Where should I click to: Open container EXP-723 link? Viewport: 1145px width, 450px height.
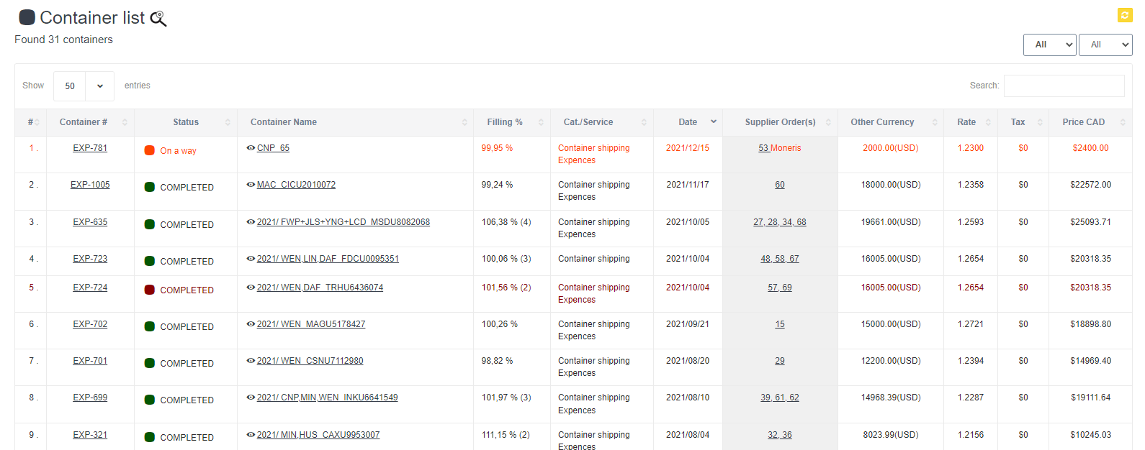90,259
